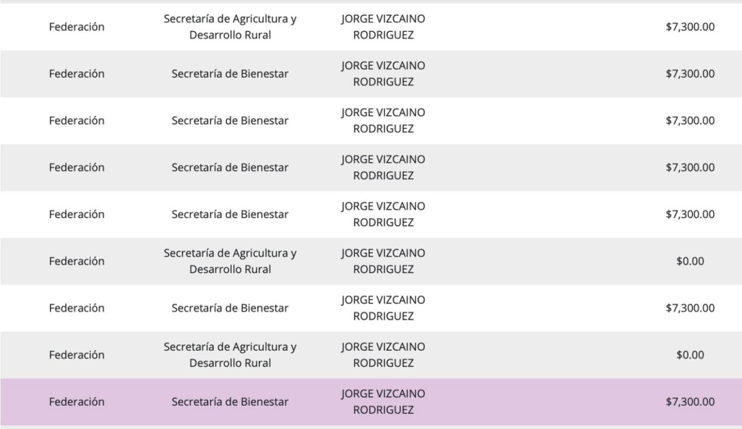Click the first $0.00 amount
This screenshot has width=742, height=429.
coord(690,261)
